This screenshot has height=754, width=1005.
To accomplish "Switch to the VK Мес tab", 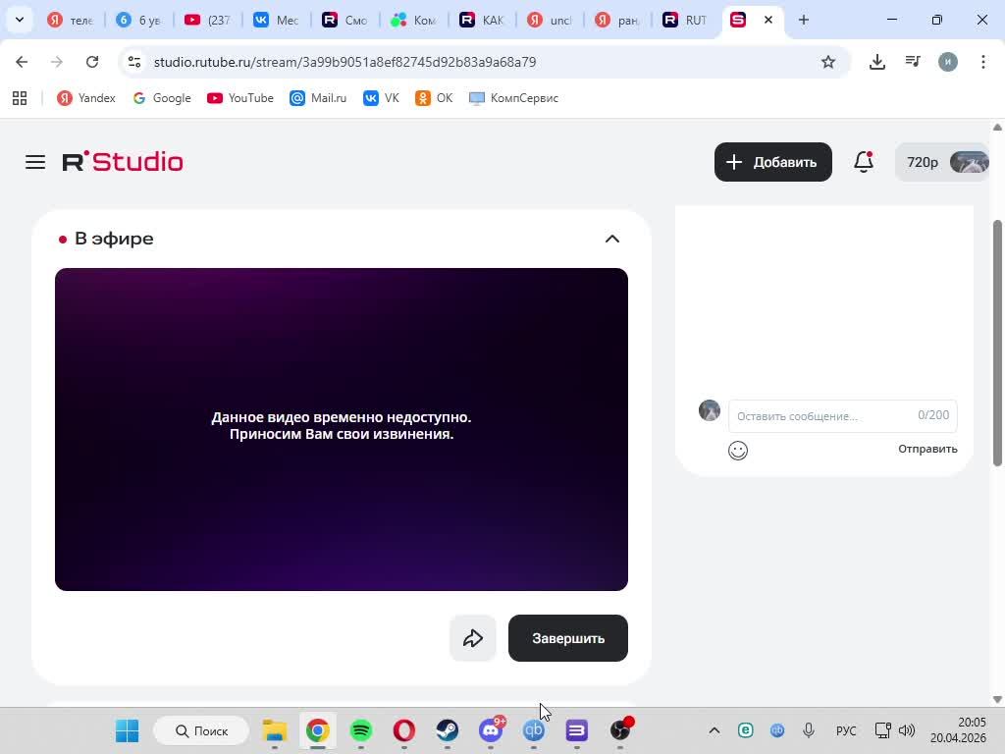I will 276,20.
